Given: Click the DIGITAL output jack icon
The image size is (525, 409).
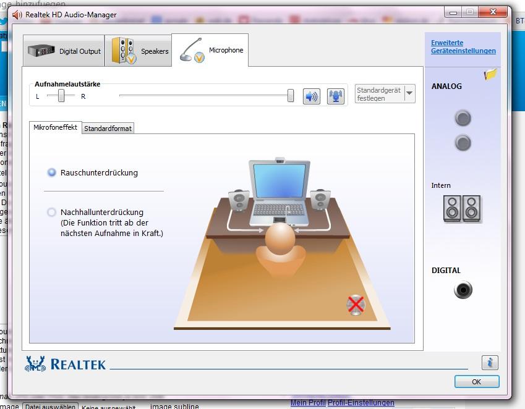Looking at the screenshot, I should (x=463, y=290).
